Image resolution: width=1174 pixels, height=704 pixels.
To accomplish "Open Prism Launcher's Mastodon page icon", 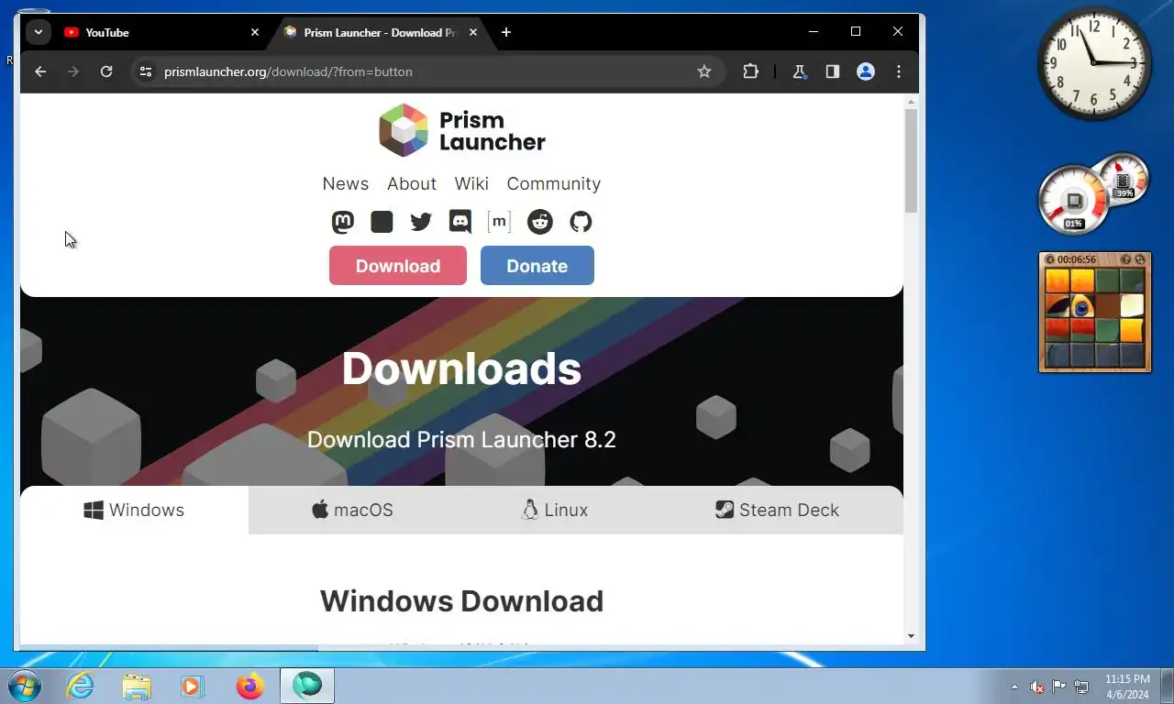I will pos(342,222).
